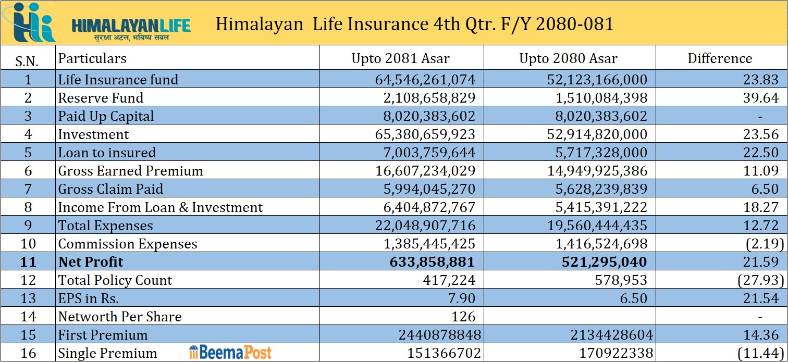This screenshot has width=788, height=362.
Task: Click the Paid Up Capital label
Action: click(106, 116)
